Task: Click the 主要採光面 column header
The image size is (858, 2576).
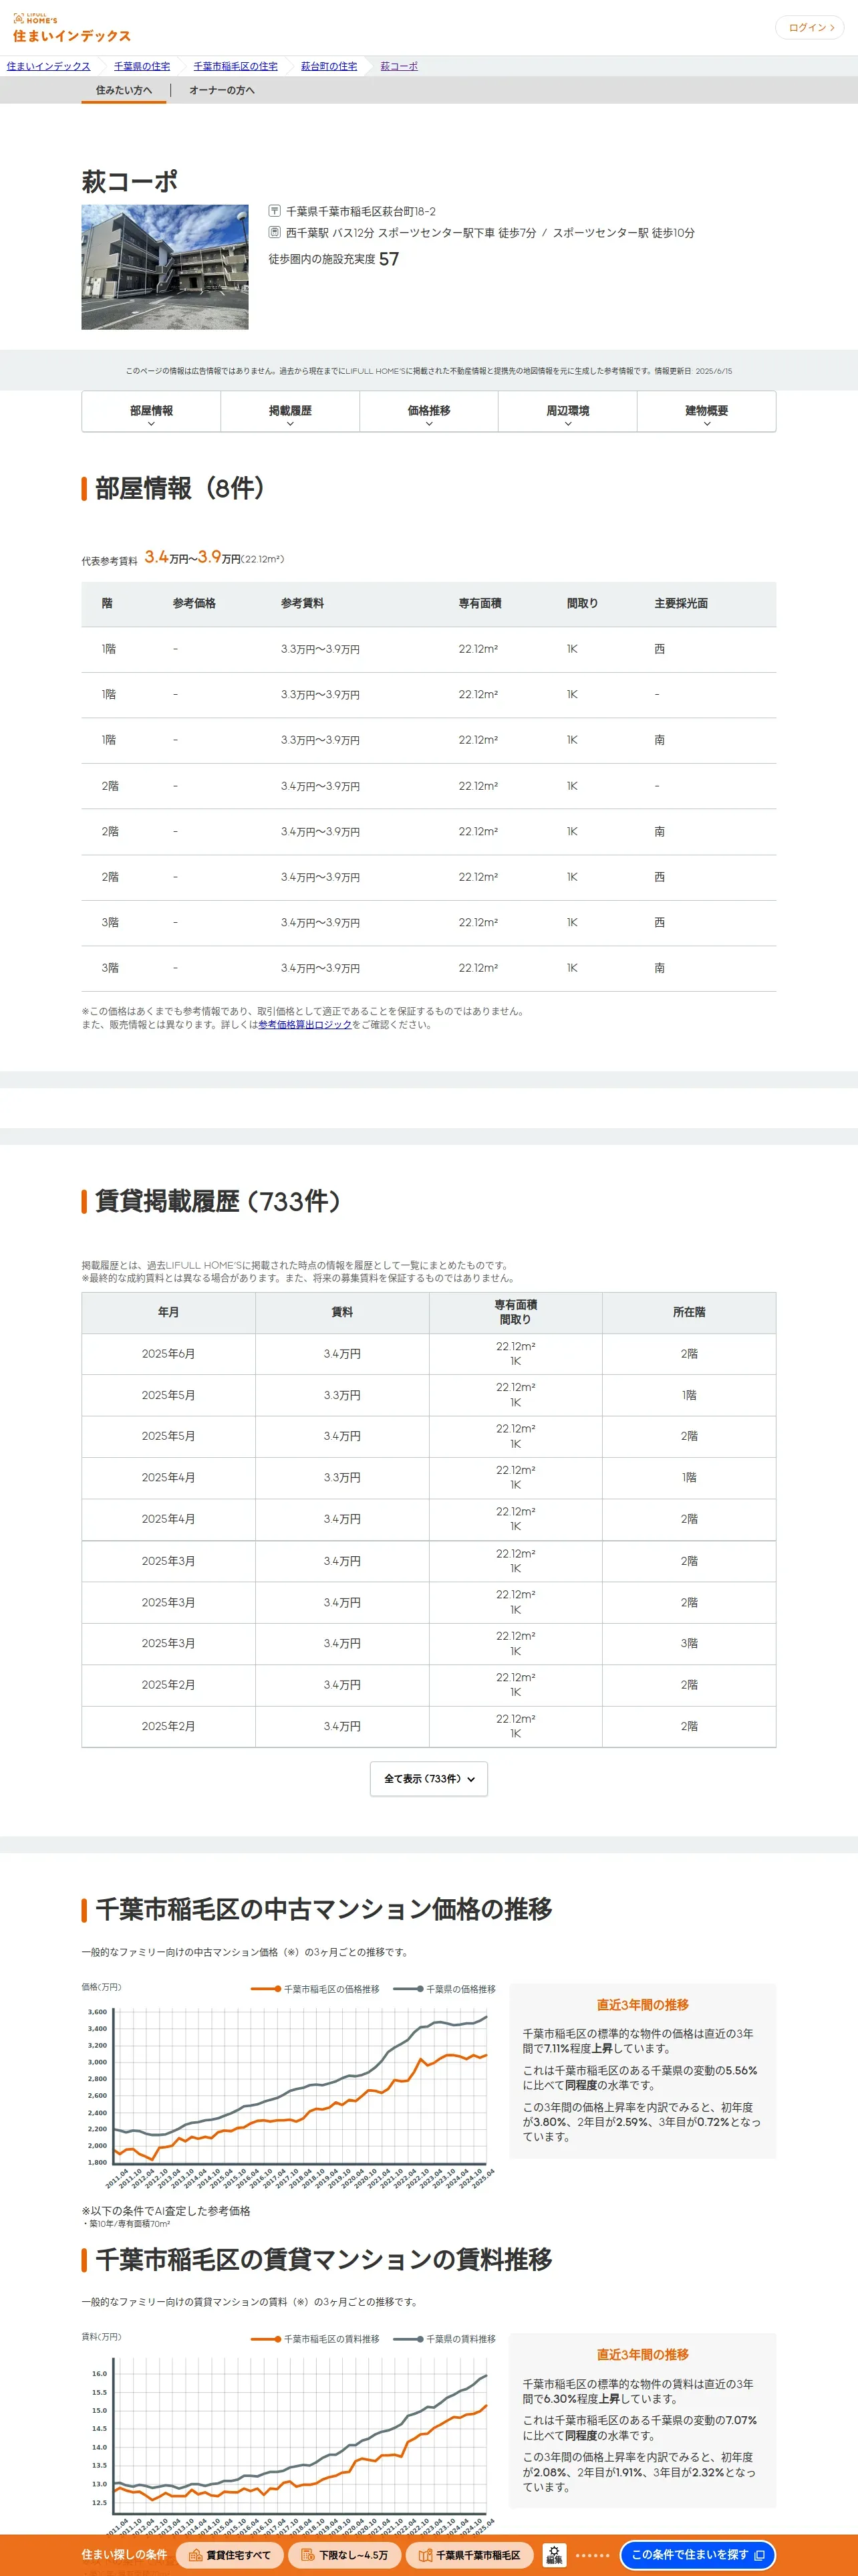Action: tap(681, 603)
